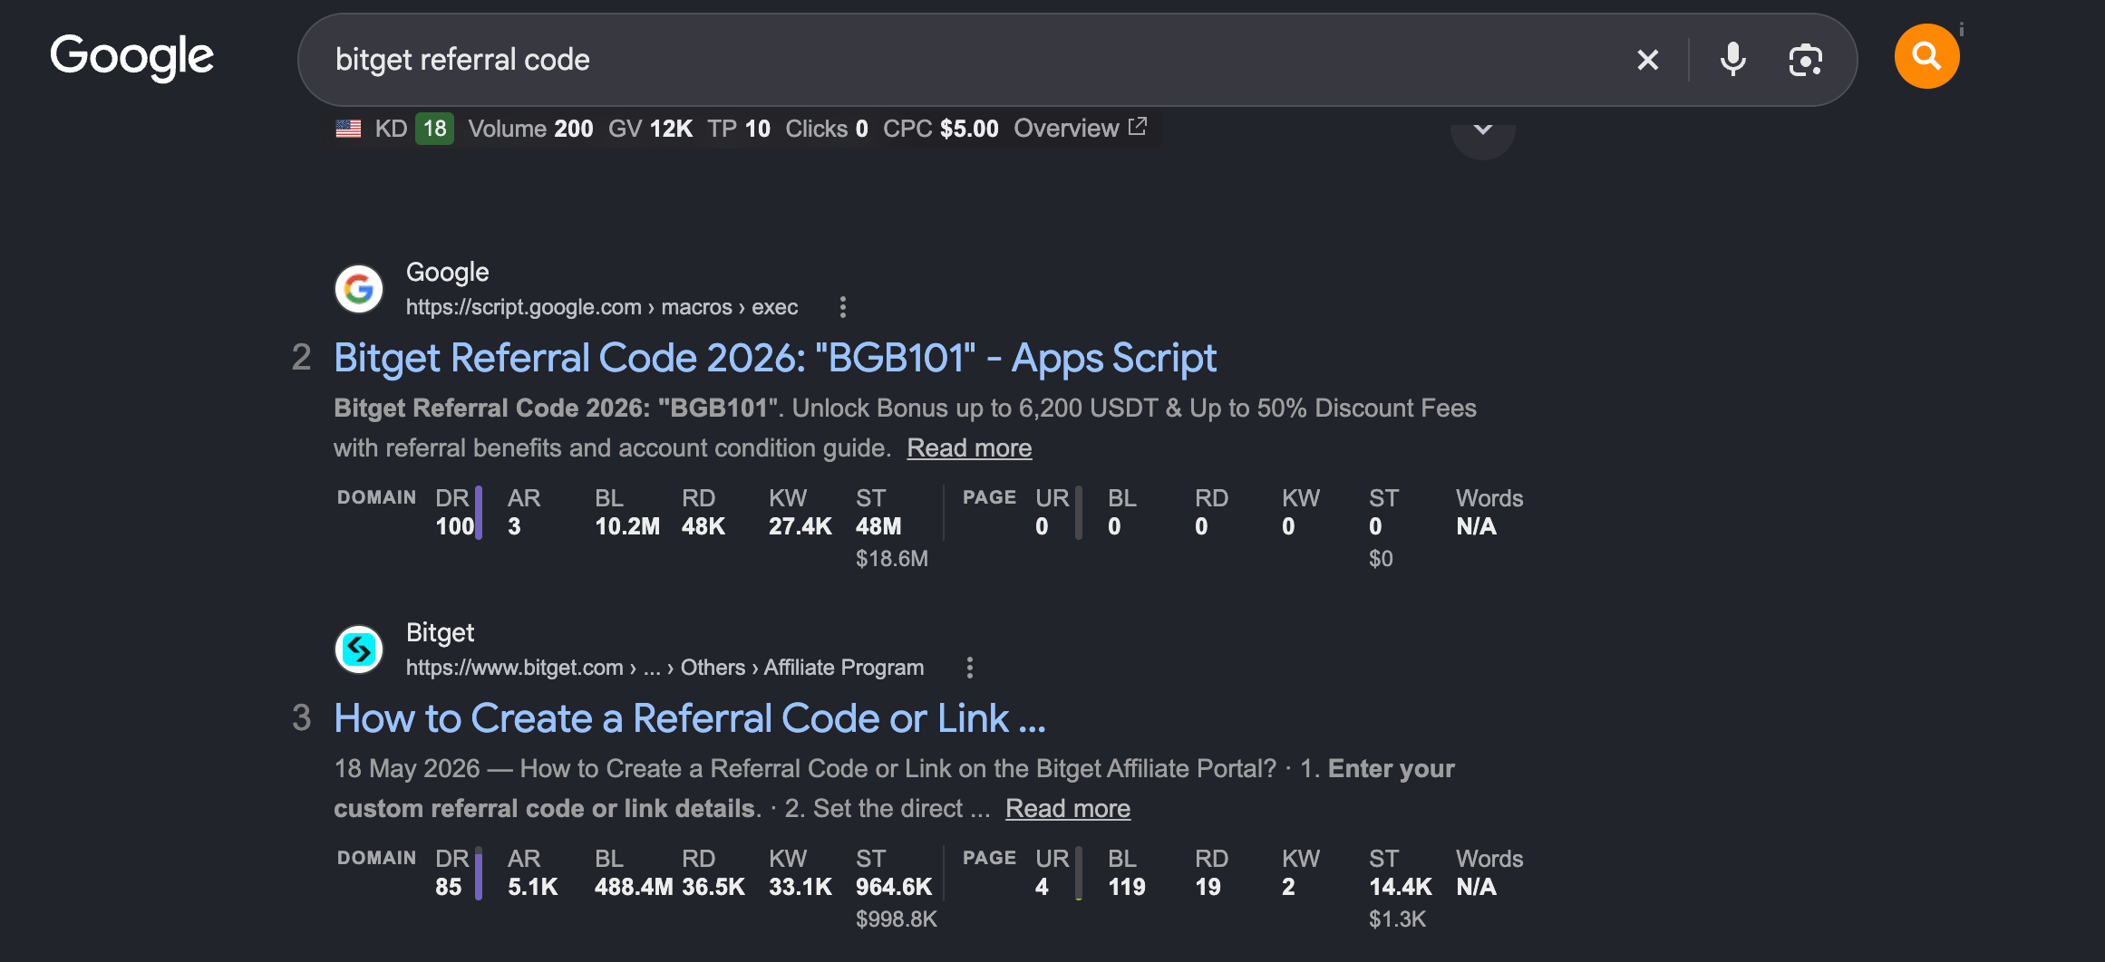Click DR value 100 for Google domain
This screenshot has width=2105, height=962.
click(x=454, y=526)
